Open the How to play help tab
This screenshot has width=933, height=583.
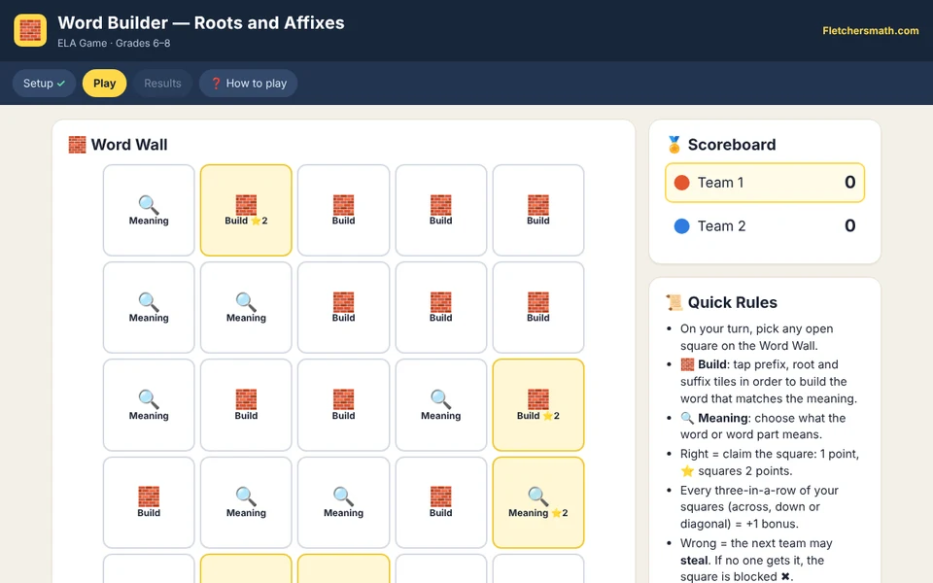pyautogui.click(x=248, y=84)
